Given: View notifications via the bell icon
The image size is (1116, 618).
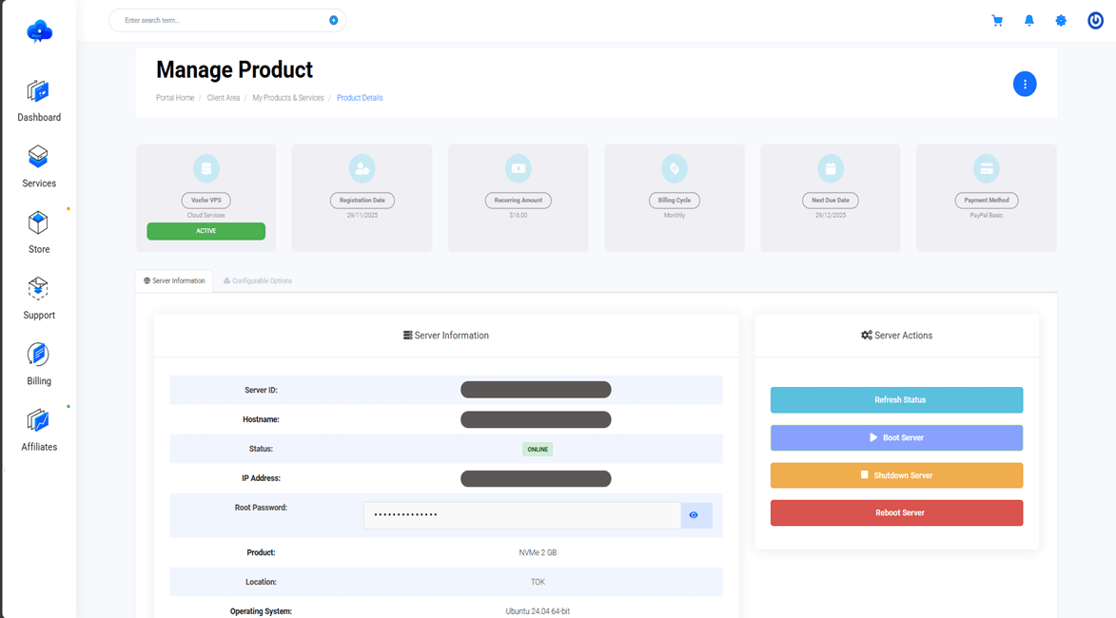Looking at the screenshot, I should click(1028, 20).
